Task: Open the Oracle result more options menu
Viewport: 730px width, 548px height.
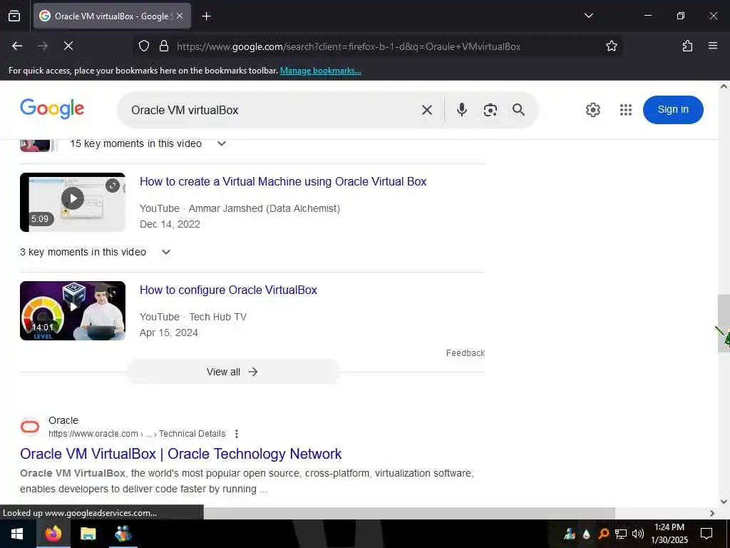Action: [237, 434]
